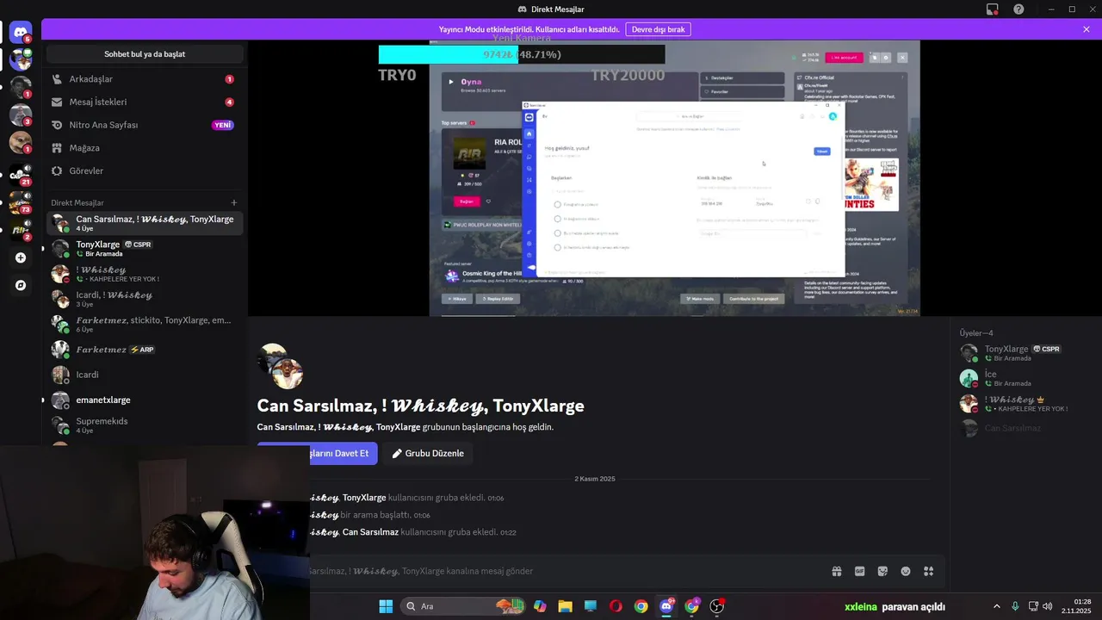Open Opera browser from taskbar

click(x=616, y=606)
